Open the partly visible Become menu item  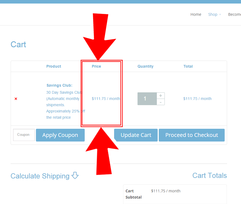(234, 14)
